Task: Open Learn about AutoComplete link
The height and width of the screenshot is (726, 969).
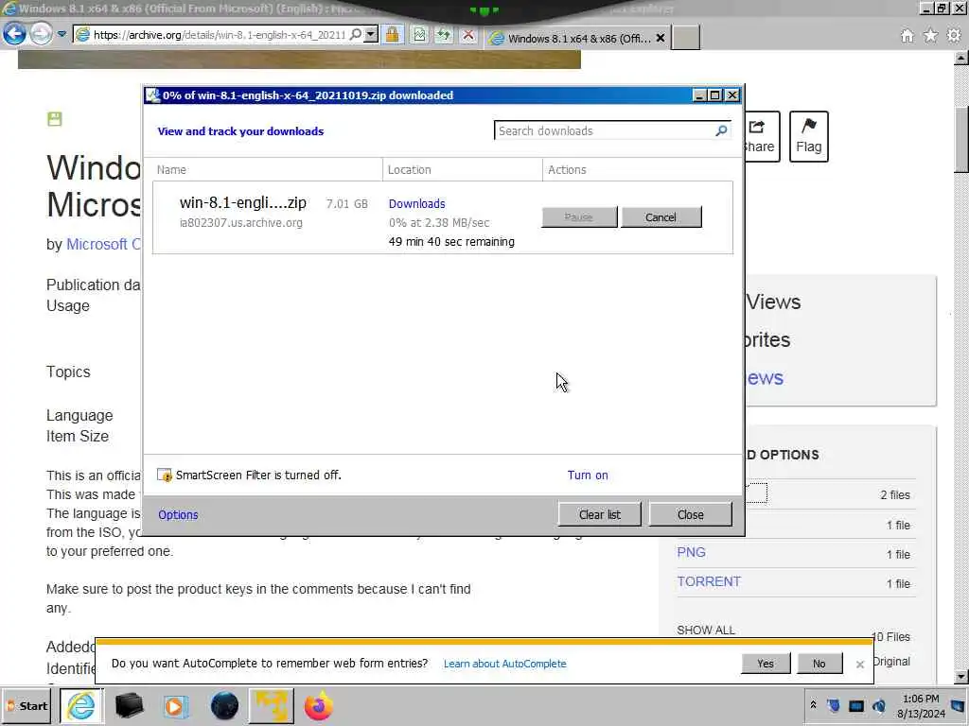Action: (505, 664)
